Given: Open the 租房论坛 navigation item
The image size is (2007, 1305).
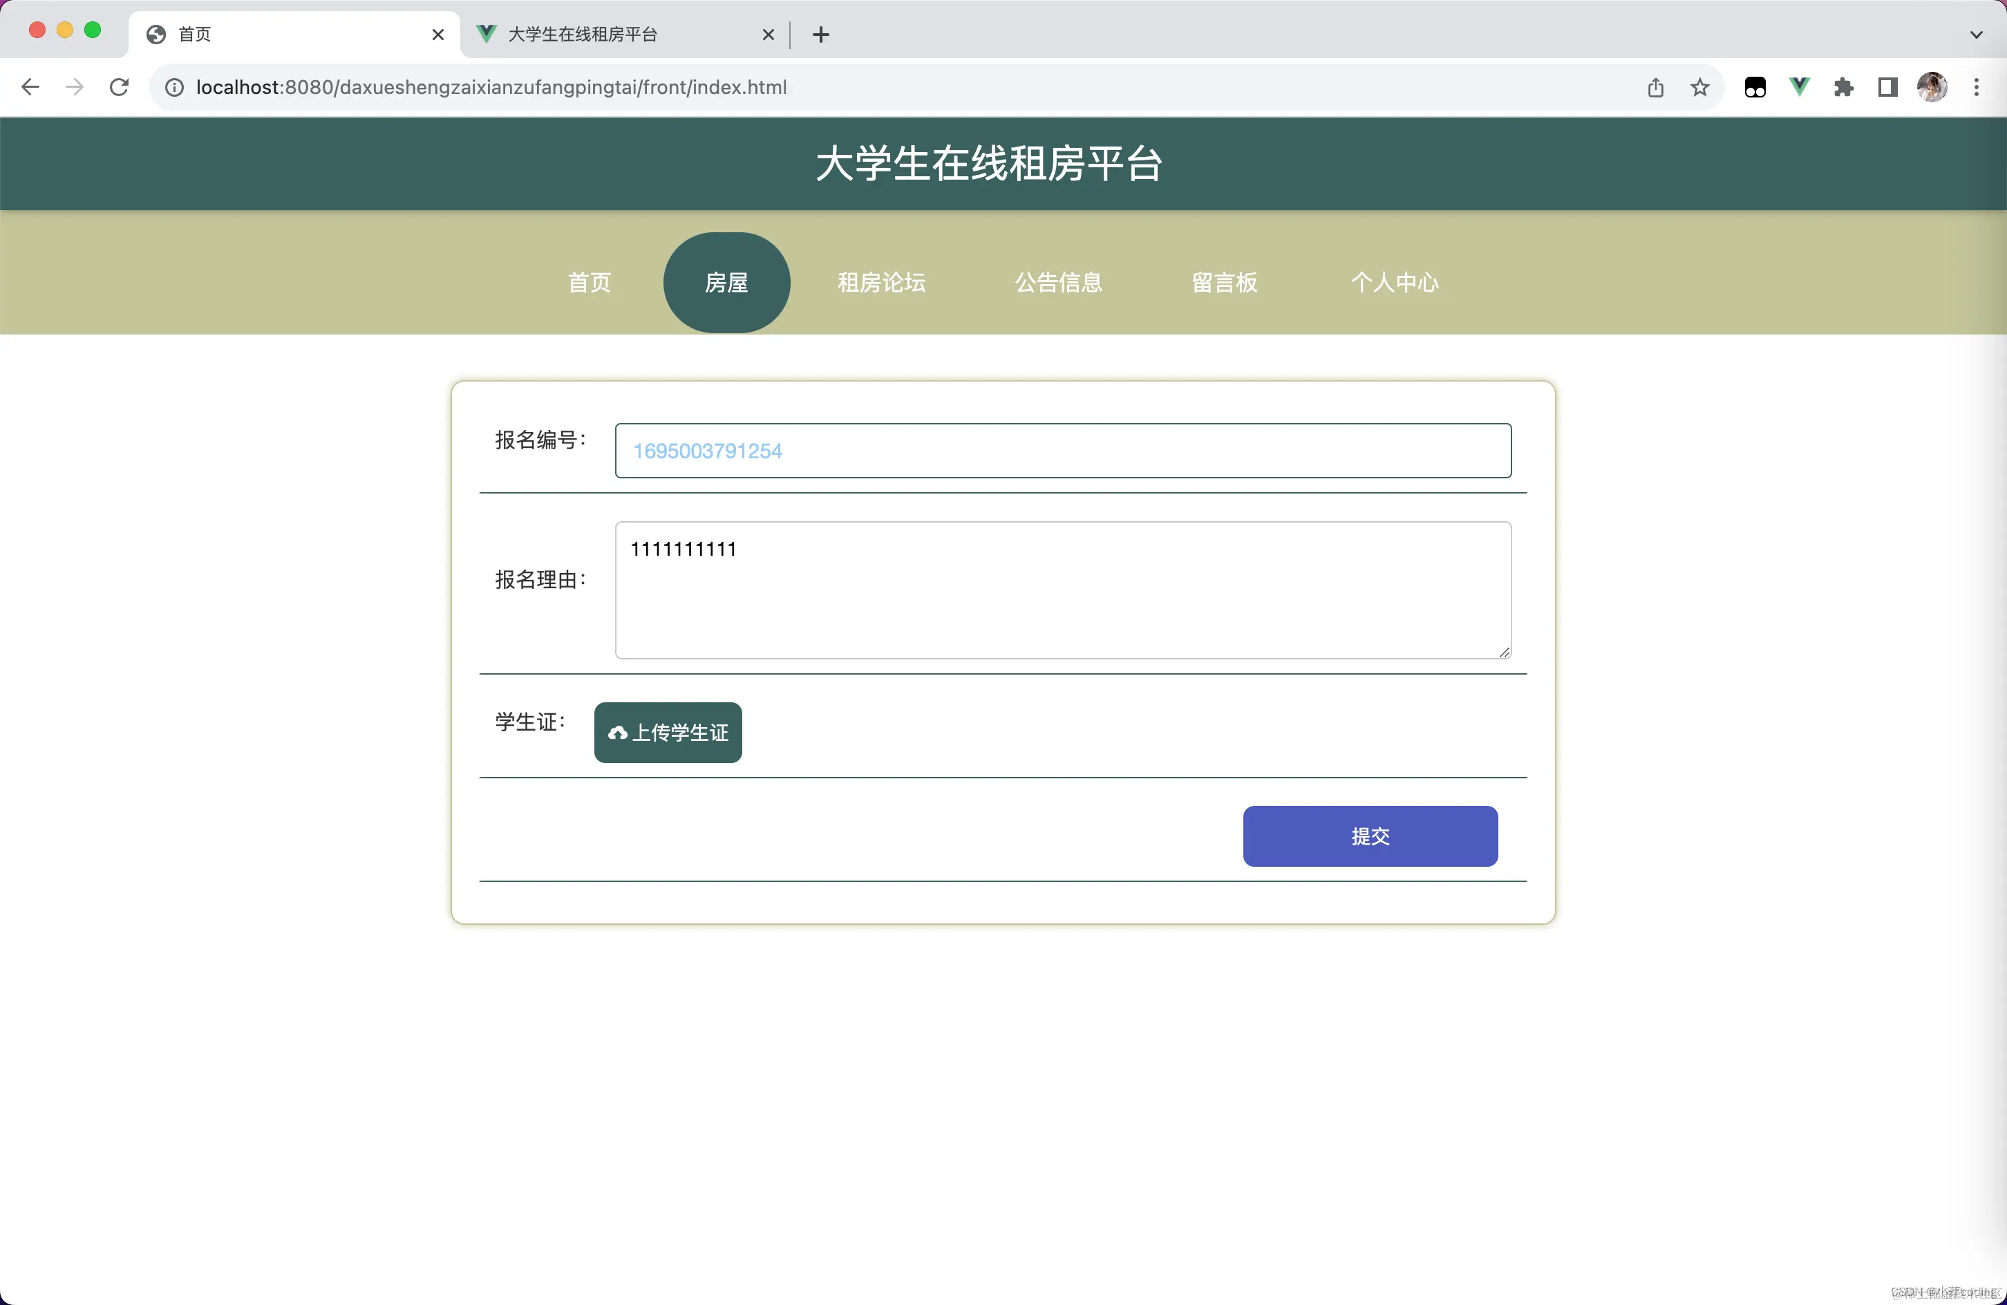Looking at the screenshot, I should pyautogui.click(x=881, y=282).
